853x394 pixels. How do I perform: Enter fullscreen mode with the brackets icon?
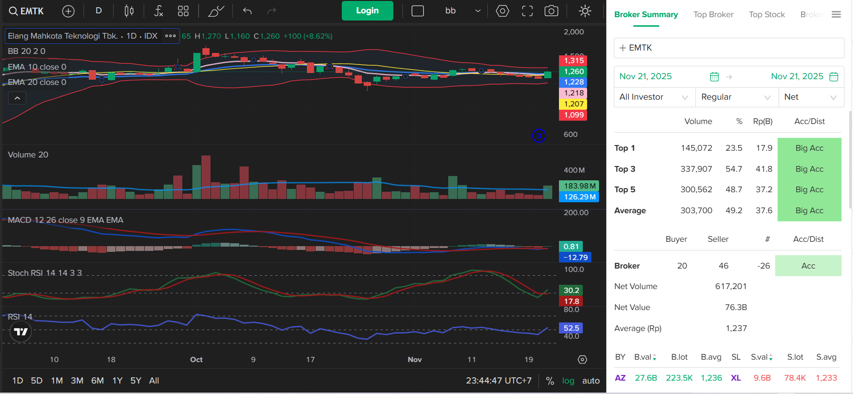[527, 11]
